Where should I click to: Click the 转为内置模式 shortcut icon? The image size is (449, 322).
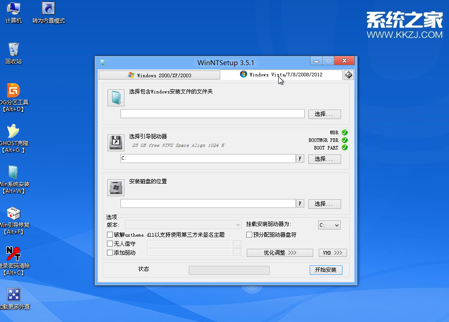pos(48,9)
